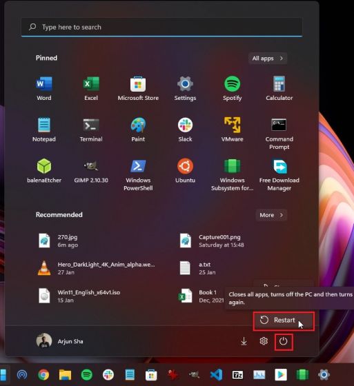Click the Play Store taskbar icon
This screenshot has width=354, height=386.
tap(281, 375)
